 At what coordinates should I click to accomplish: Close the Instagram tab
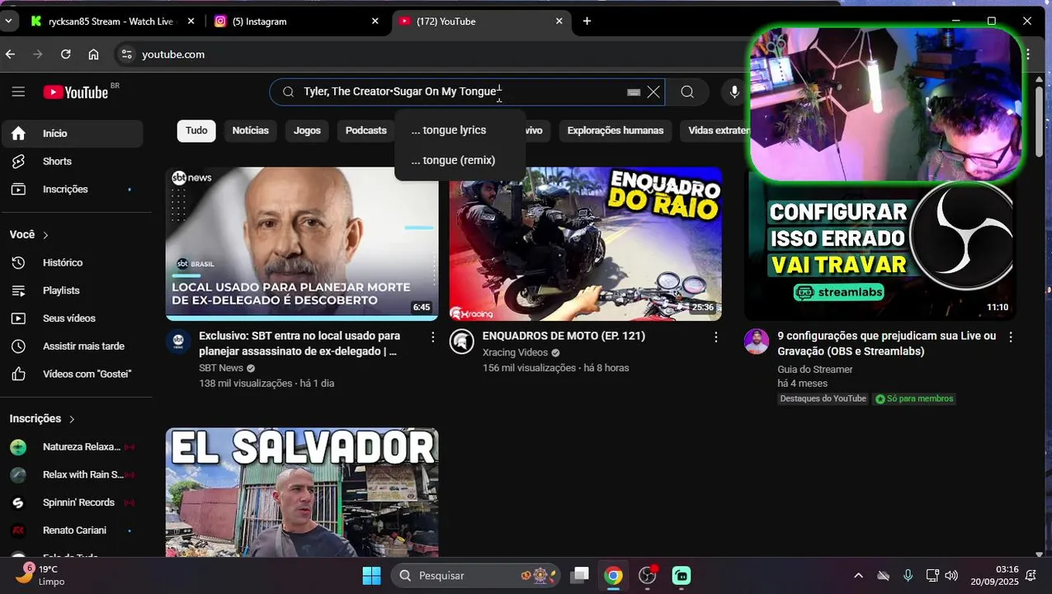pyautogui.click(x=375, y=21)
